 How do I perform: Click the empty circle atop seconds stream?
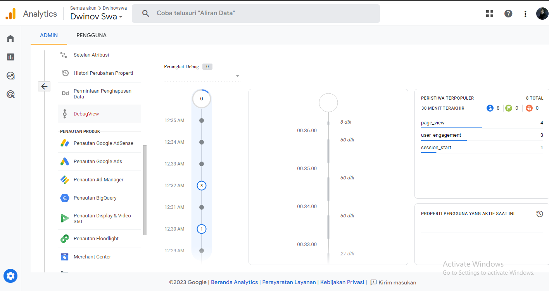(x=328, y=103)
